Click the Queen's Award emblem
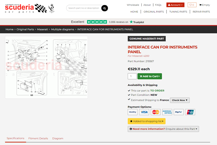Viewport: 217px width, 145px height. [52, 8]
